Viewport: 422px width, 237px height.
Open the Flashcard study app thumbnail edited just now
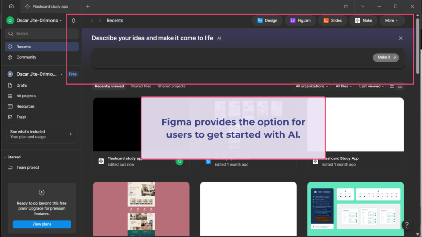coord(117,125)
